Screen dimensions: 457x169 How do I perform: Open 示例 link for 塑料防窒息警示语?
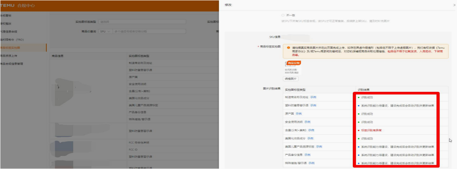313,105
